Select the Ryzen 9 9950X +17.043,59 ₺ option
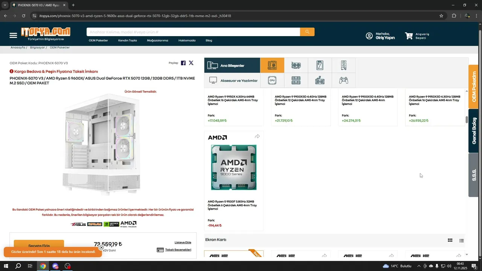The width and height of the screenshot is (482, 271). pyautogui.click(x=234, y=108)
